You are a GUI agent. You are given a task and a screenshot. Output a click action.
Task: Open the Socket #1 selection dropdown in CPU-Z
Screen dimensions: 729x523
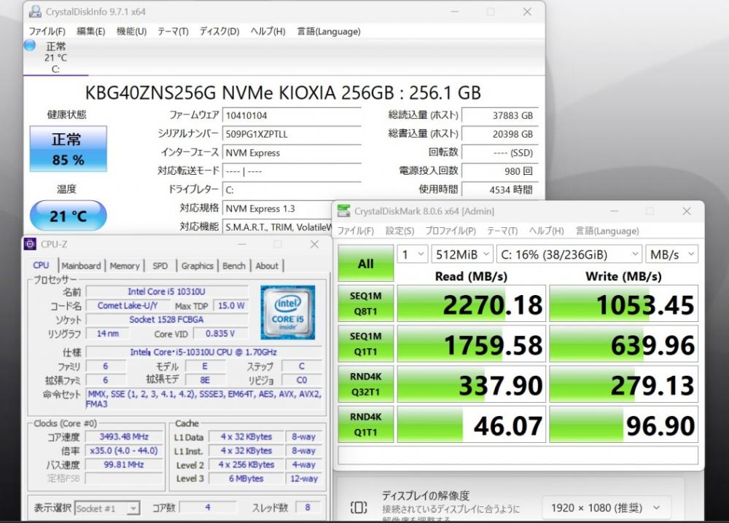click(107, 508)
